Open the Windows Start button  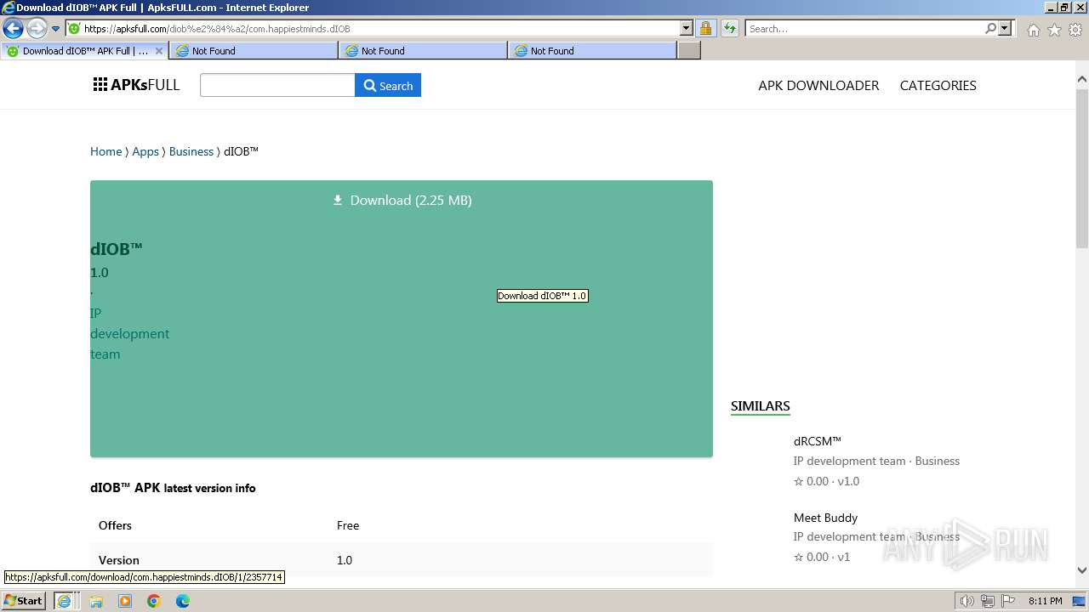tap(24, 601)
